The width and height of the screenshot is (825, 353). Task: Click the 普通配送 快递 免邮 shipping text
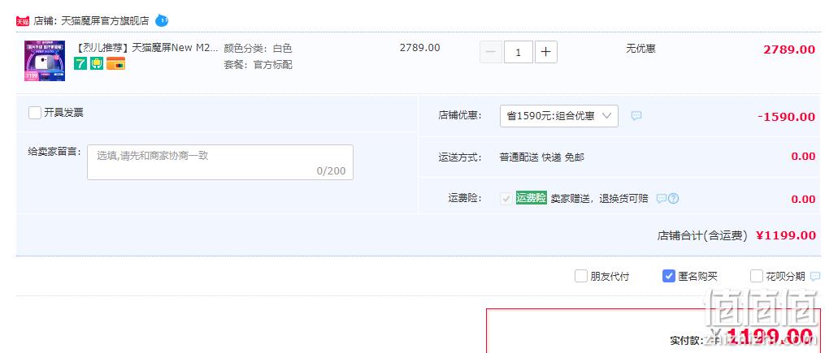coord(541,157)
